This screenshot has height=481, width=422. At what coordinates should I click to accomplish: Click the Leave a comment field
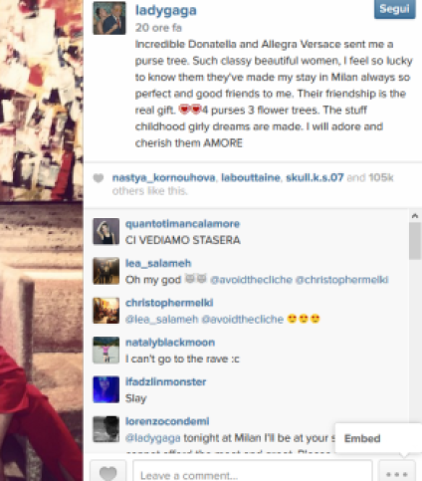(x=253, y=471)
